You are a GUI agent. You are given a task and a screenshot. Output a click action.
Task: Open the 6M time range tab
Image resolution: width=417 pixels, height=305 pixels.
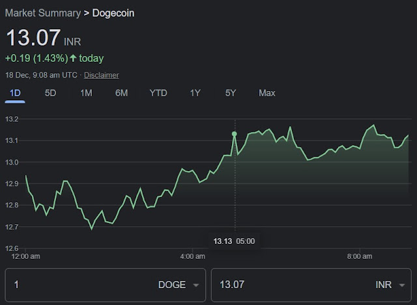(122, 93)
